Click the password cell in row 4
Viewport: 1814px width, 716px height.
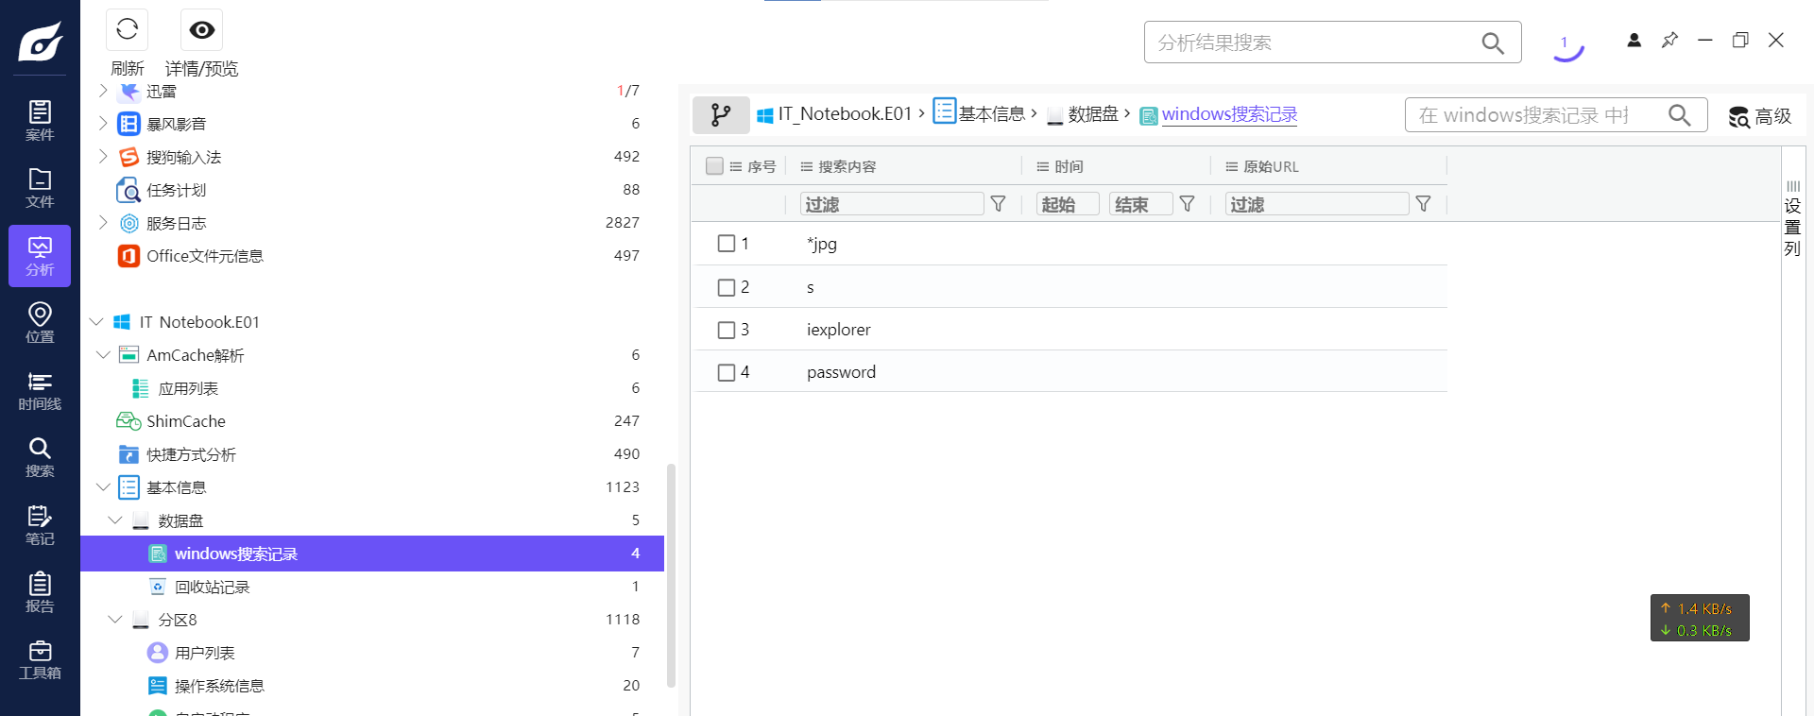[x=841, y=372]
